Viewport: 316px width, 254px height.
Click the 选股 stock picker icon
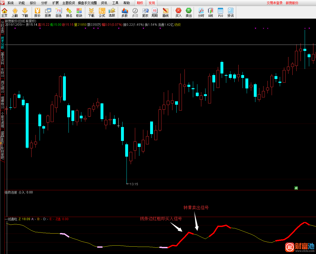click(x=112, y=12)
